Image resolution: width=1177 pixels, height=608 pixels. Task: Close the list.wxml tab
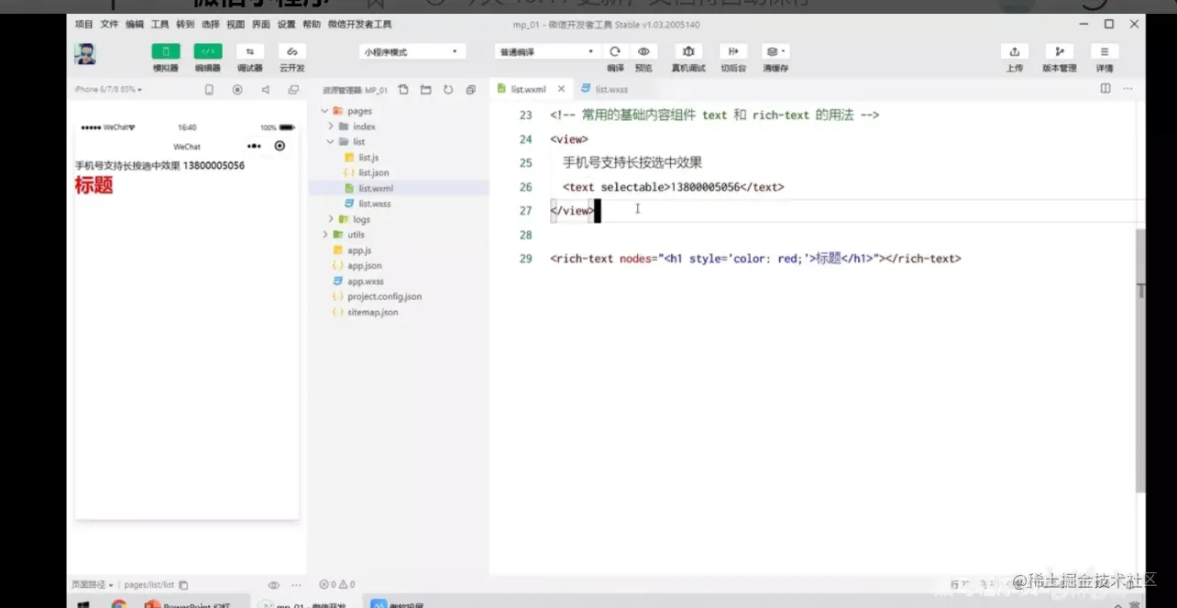pyautogui.click(x=561, y=89)
